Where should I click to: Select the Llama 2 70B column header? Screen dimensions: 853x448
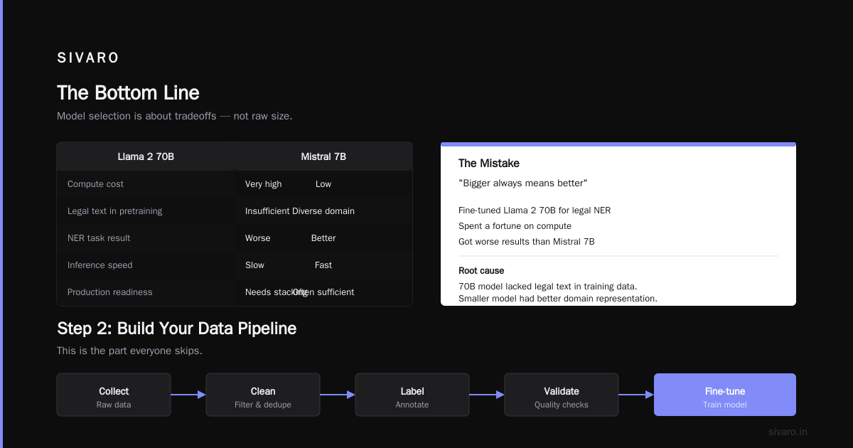tap(146, 156)
